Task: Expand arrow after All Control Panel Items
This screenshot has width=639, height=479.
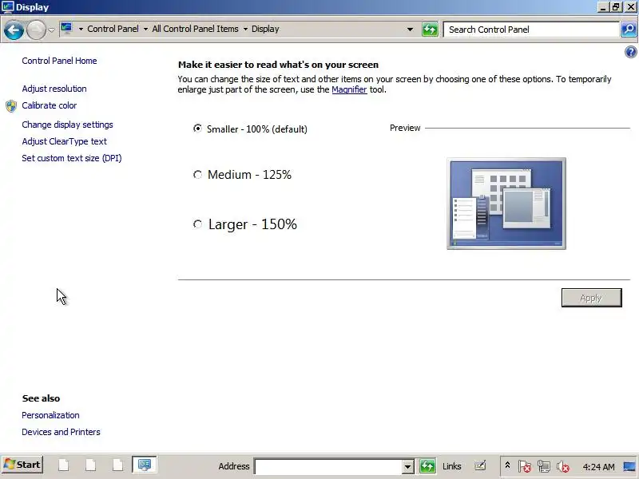Action: [x=245, y=30]
